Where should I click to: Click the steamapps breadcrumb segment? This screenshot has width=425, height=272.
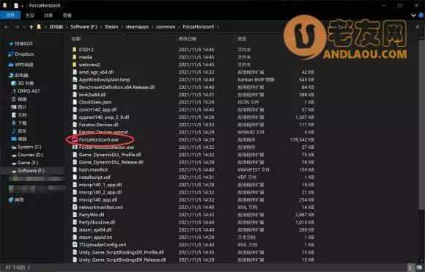pos(137,26)
